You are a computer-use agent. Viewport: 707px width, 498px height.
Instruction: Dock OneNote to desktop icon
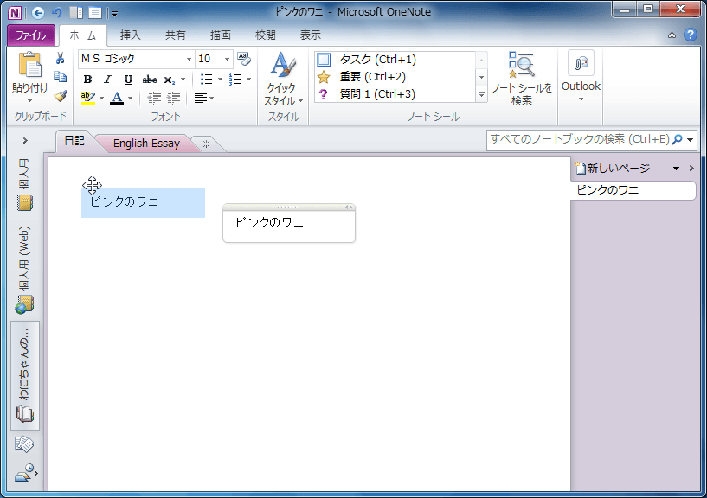coord(76,13)
